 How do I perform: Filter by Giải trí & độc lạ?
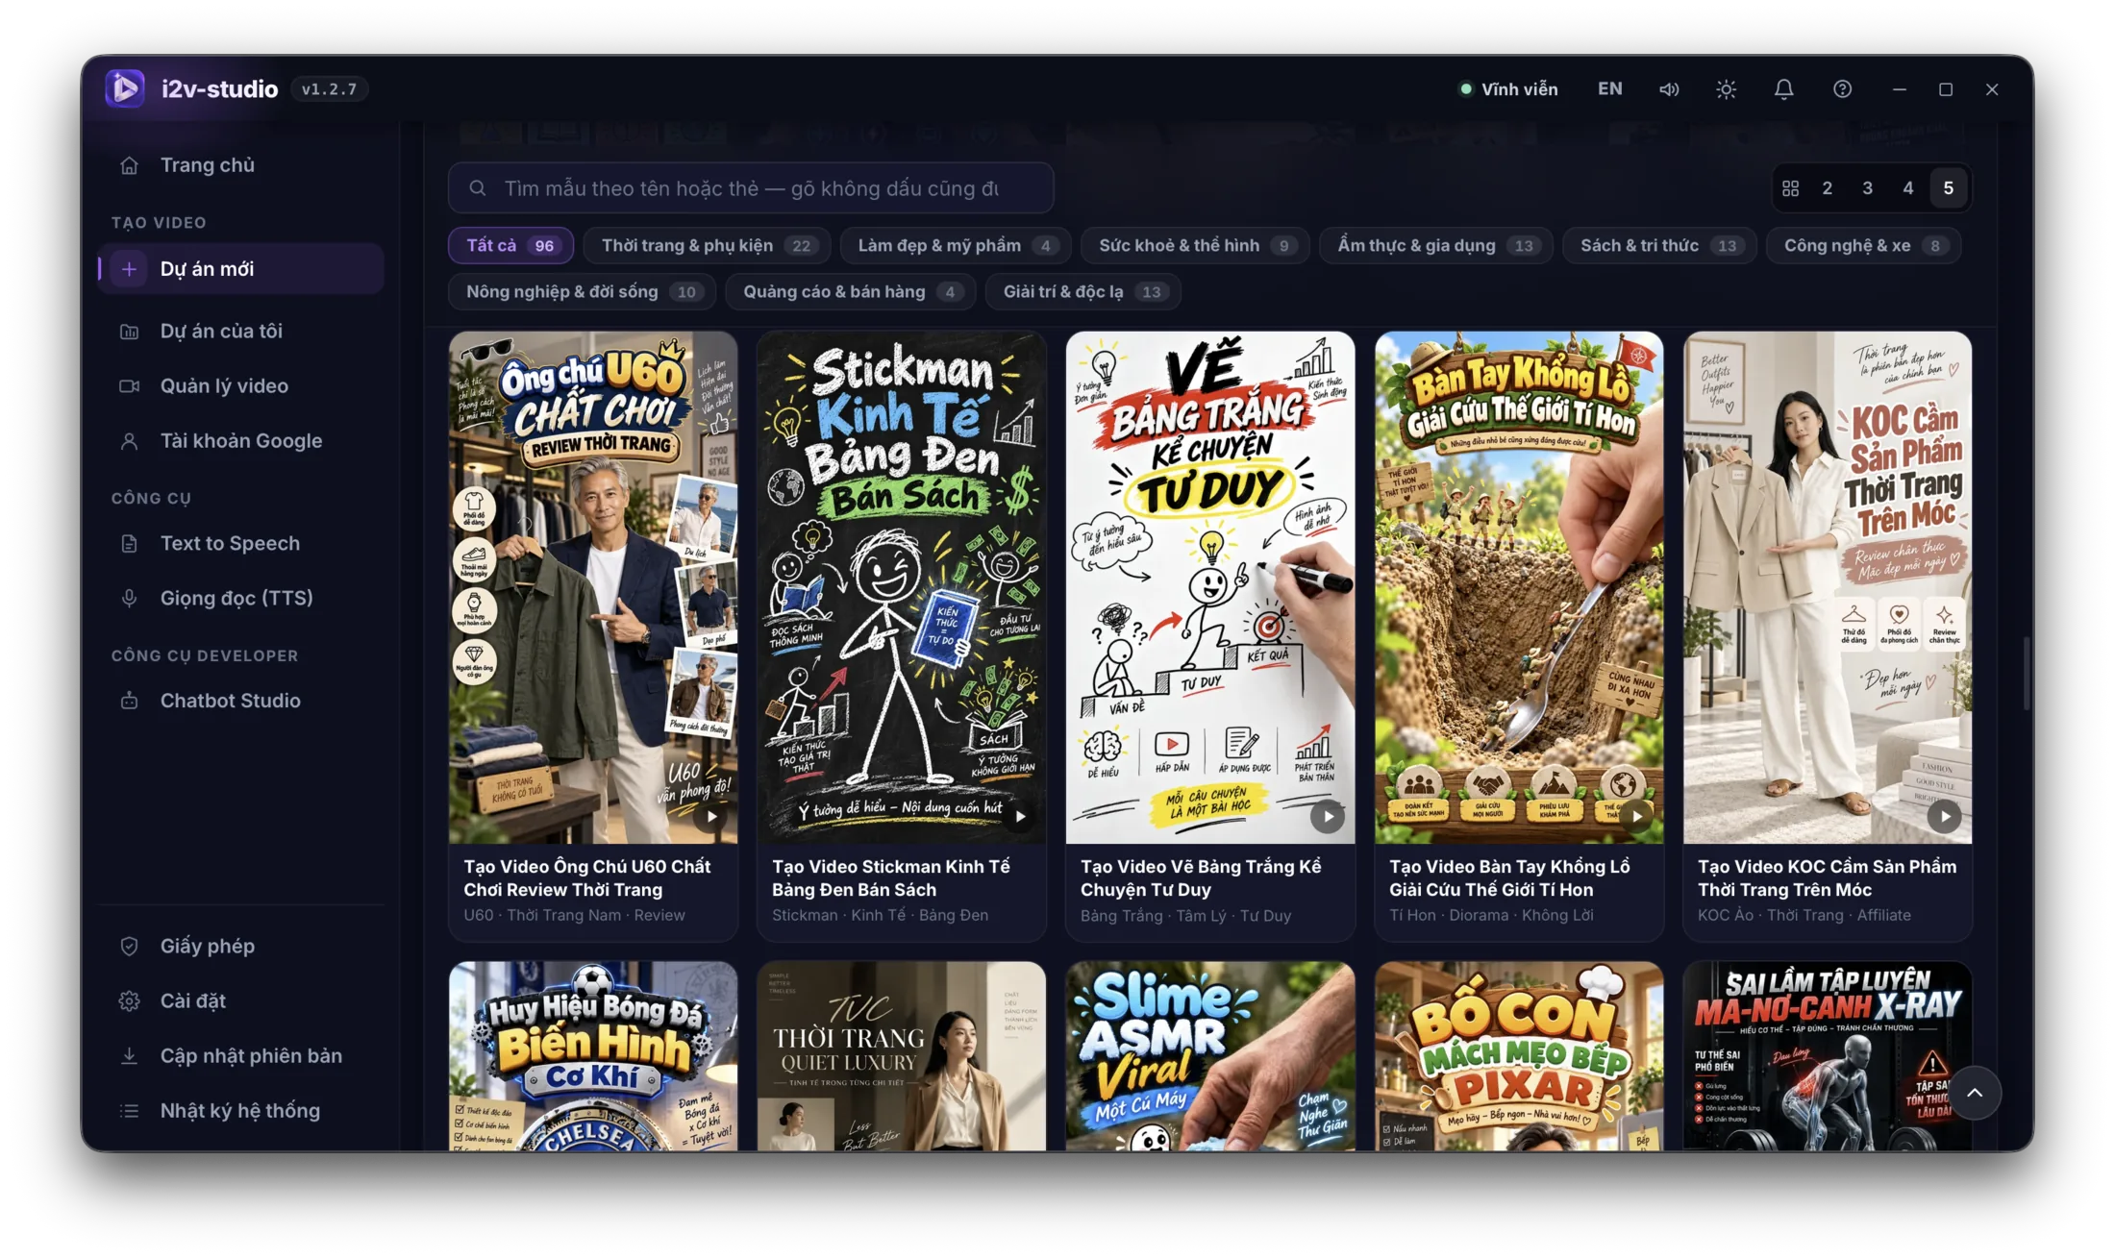pyautogui.click(x=1082, y=292)
